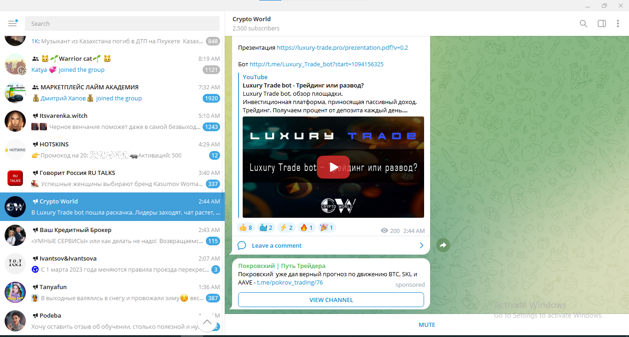Click VIEW CHANNEL sponsored button
The image size is (629, 337).
(x=331, y=300)
